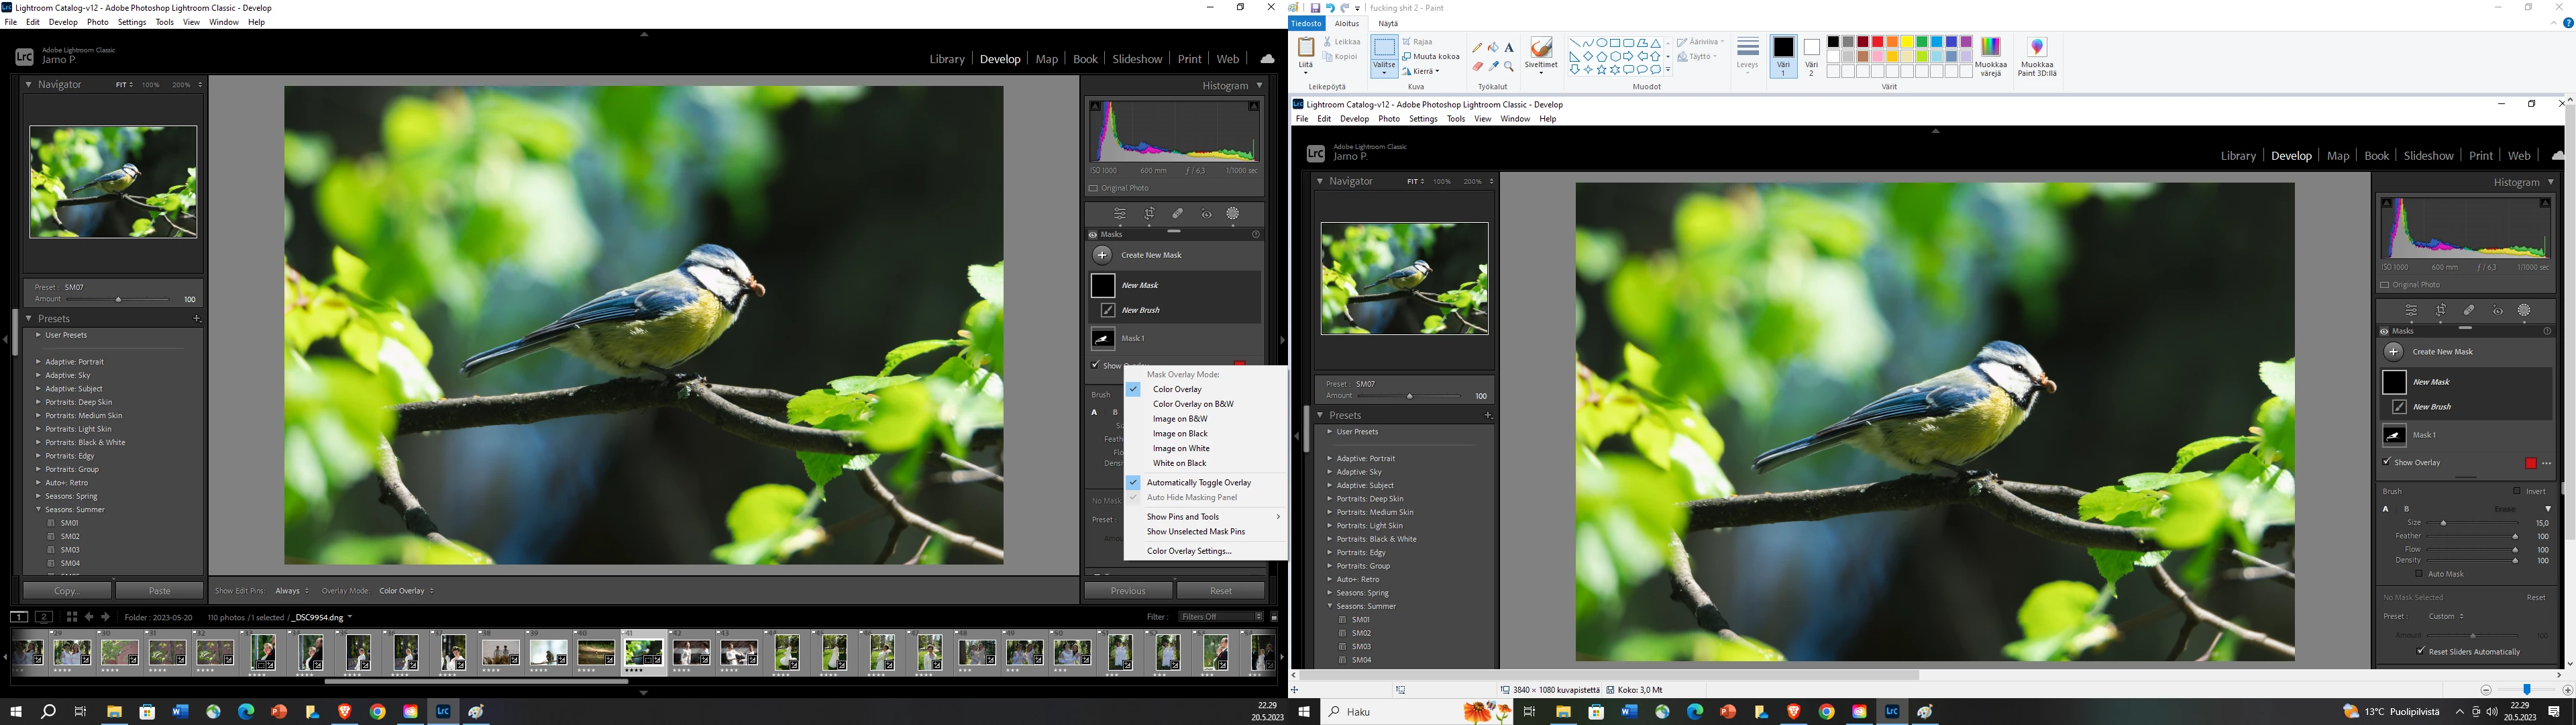The image size is (2576, 725).
Task: Select the Crop overlay tool in Lightroom
Action: coord(1150,214)
